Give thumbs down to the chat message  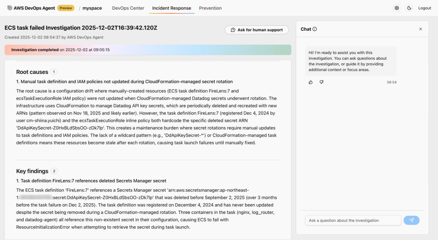(x=321, y=82)
